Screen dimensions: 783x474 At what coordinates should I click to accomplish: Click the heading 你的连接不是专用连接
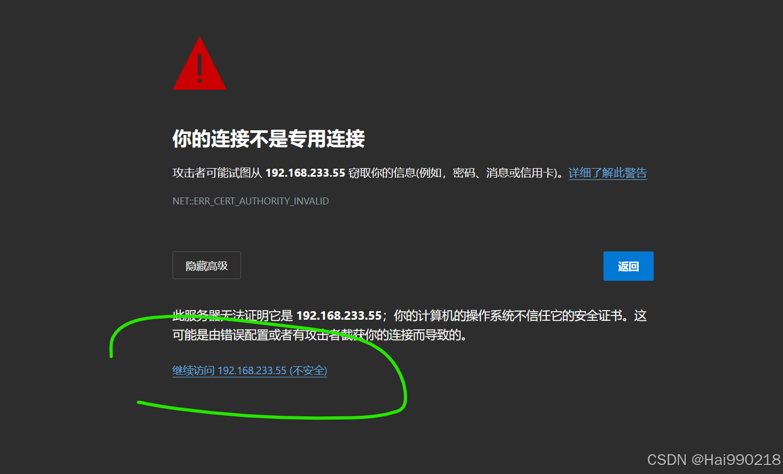[269, 139]
